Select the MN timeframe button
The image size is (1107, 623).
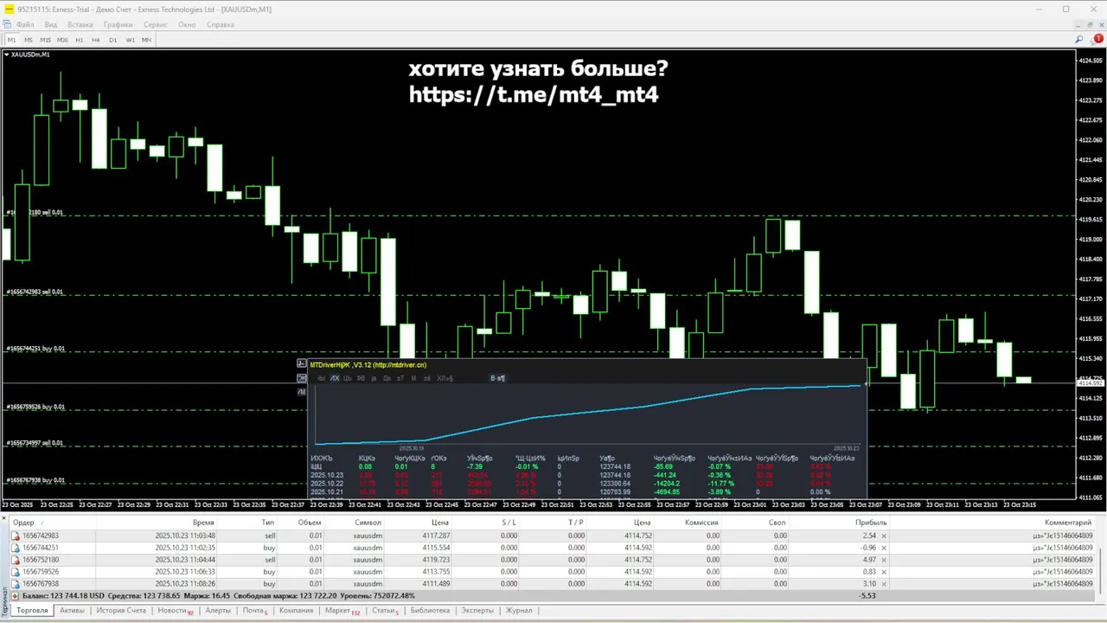pos(146,40)
